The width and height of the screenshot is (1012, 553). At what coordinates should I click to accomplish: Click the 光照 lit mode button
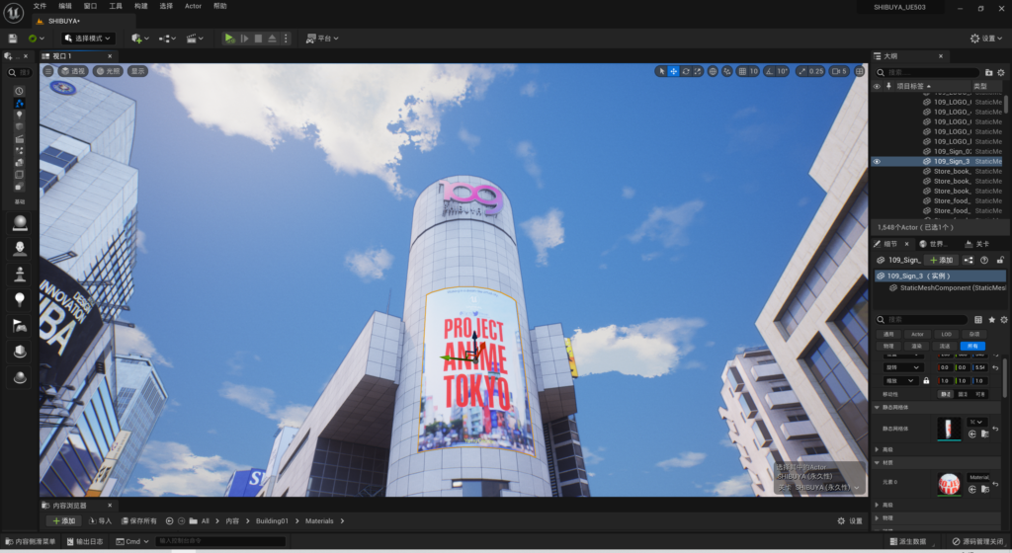click(x=108, y=71)
